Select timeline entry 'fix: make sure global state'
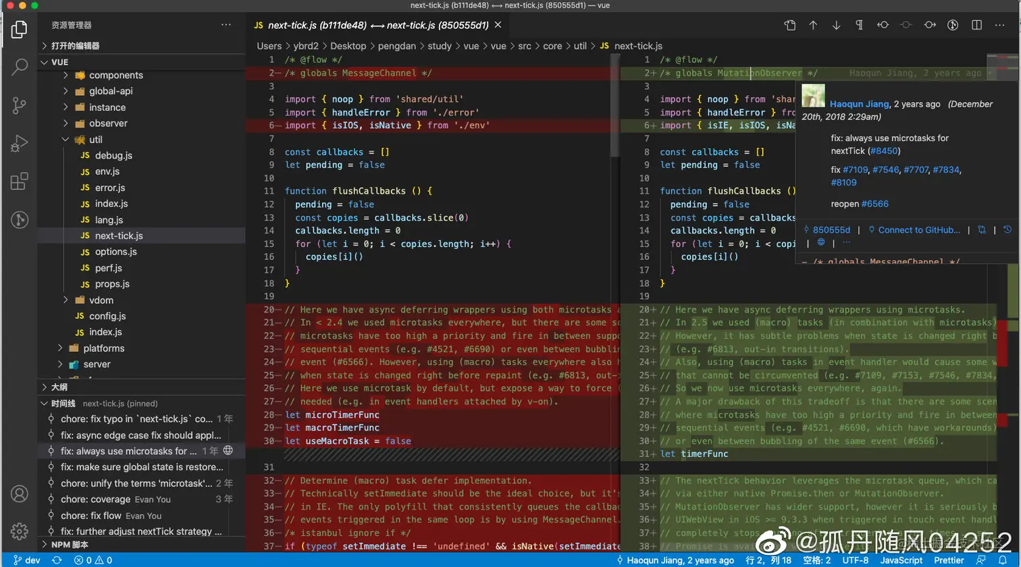The height and width of the screenshot is (567, 1021). pos(141,467)
